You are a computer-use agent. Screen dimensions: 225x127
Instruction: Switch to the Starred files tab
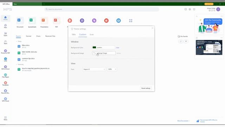click(28, 36)
